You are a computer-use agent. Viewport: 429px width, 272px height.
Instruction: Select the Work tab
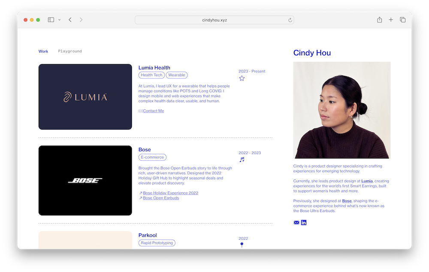pos(43,51)
